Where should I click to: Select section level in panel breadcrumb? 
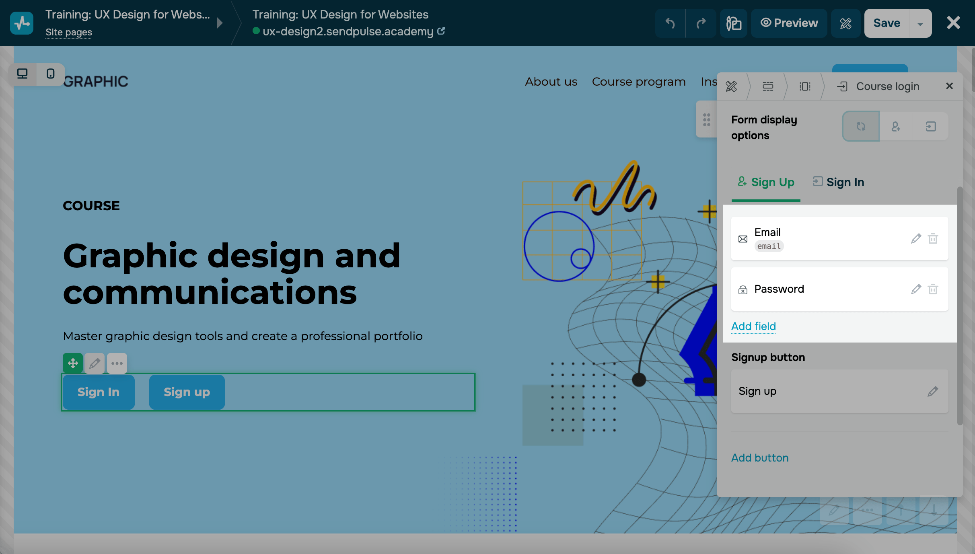coord(768,86)
